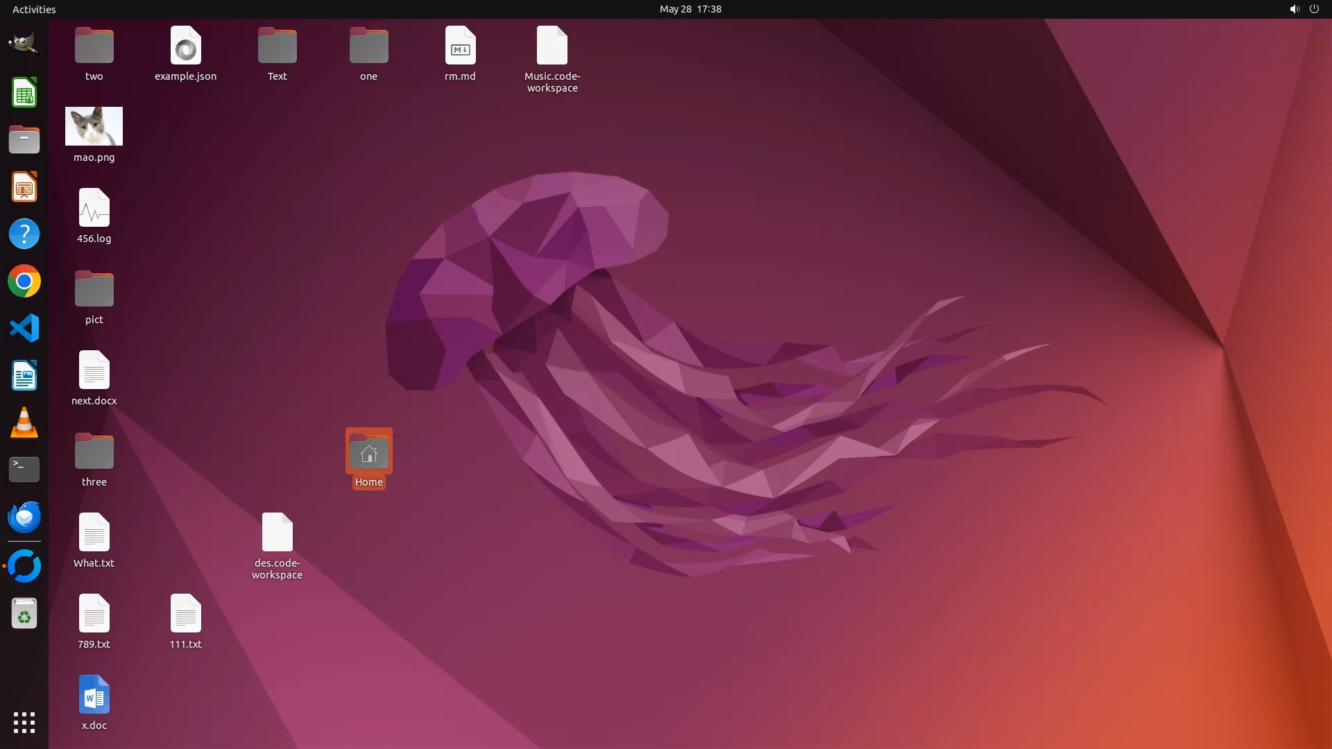
Task: Open the Files manager dock icon
Action: point(24,139)
